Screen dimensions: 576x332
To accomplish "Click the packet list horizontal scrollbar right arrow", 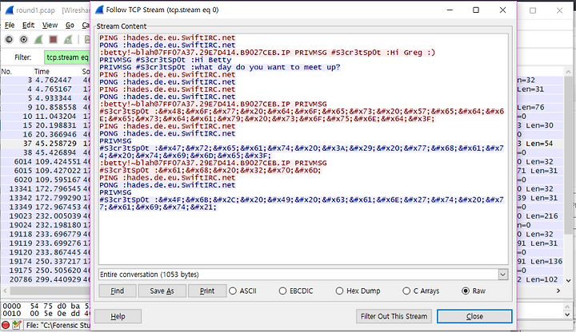I will (558, 290).
